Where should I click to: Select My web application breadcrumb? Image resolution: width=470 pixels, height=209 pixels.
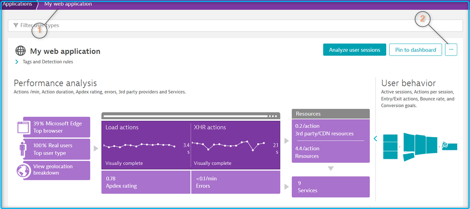[x=68, y=4]
